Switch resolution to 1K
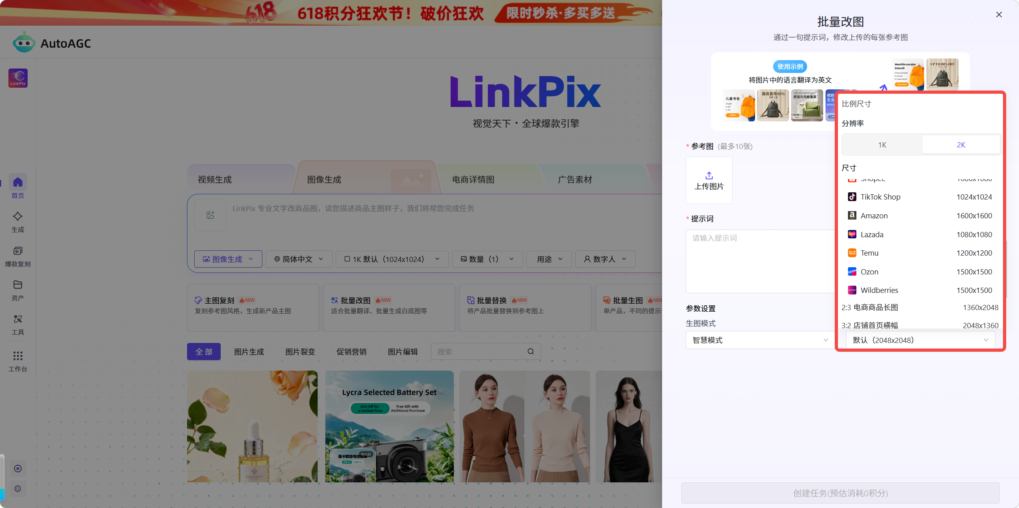This screenshot has height=508, width=1019. [882, 145]
